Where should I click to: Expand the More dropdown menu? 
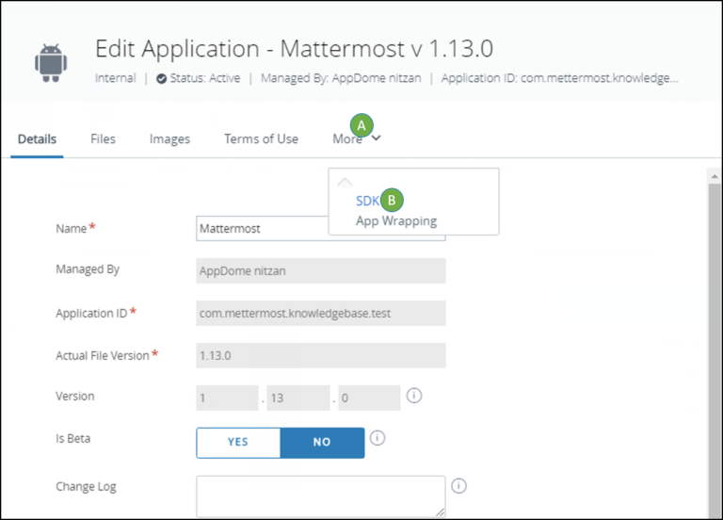coord(347,139)
